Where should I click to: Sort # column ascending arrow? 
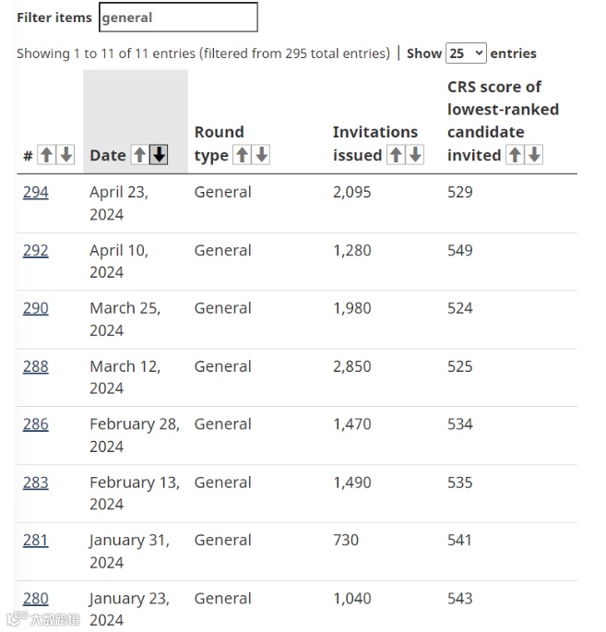(x=46, y=155)
